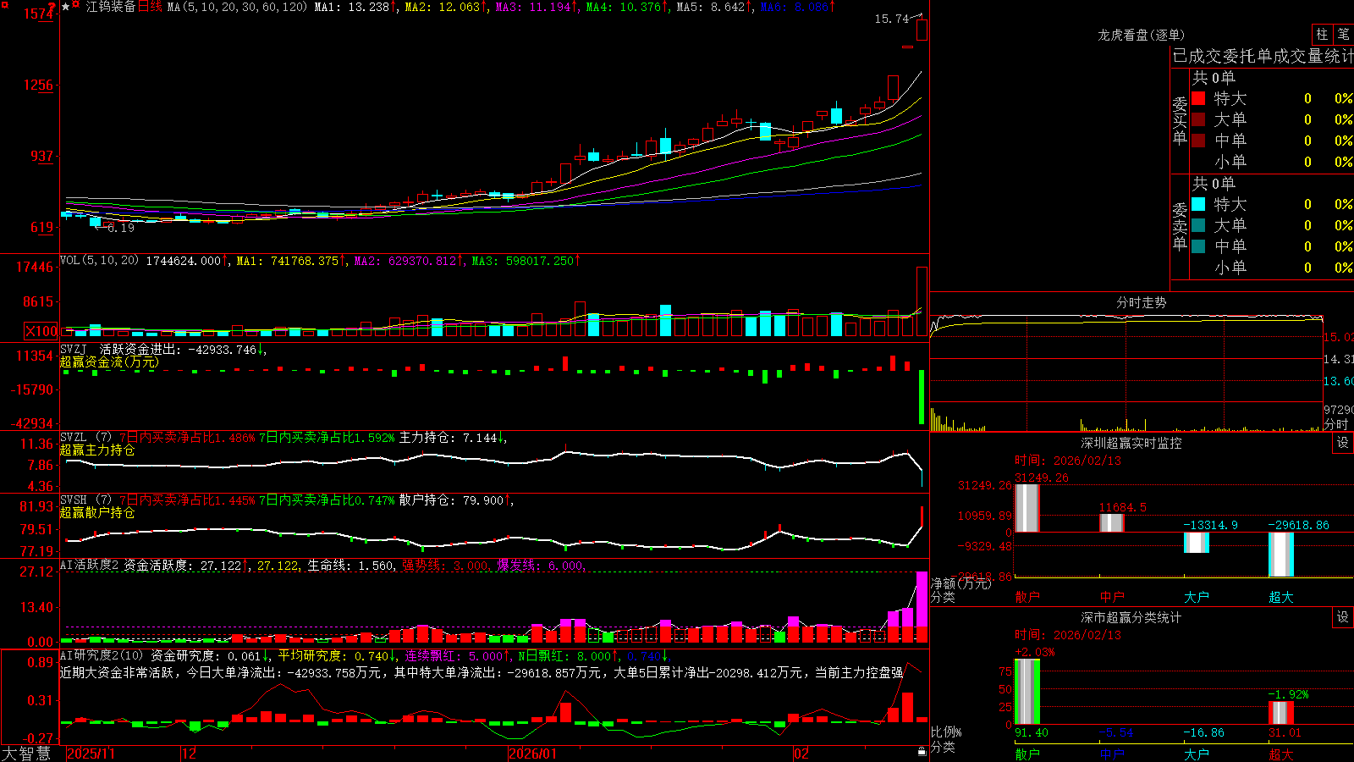Click the 超大 bar valued -29618.86

(1280, 555)
